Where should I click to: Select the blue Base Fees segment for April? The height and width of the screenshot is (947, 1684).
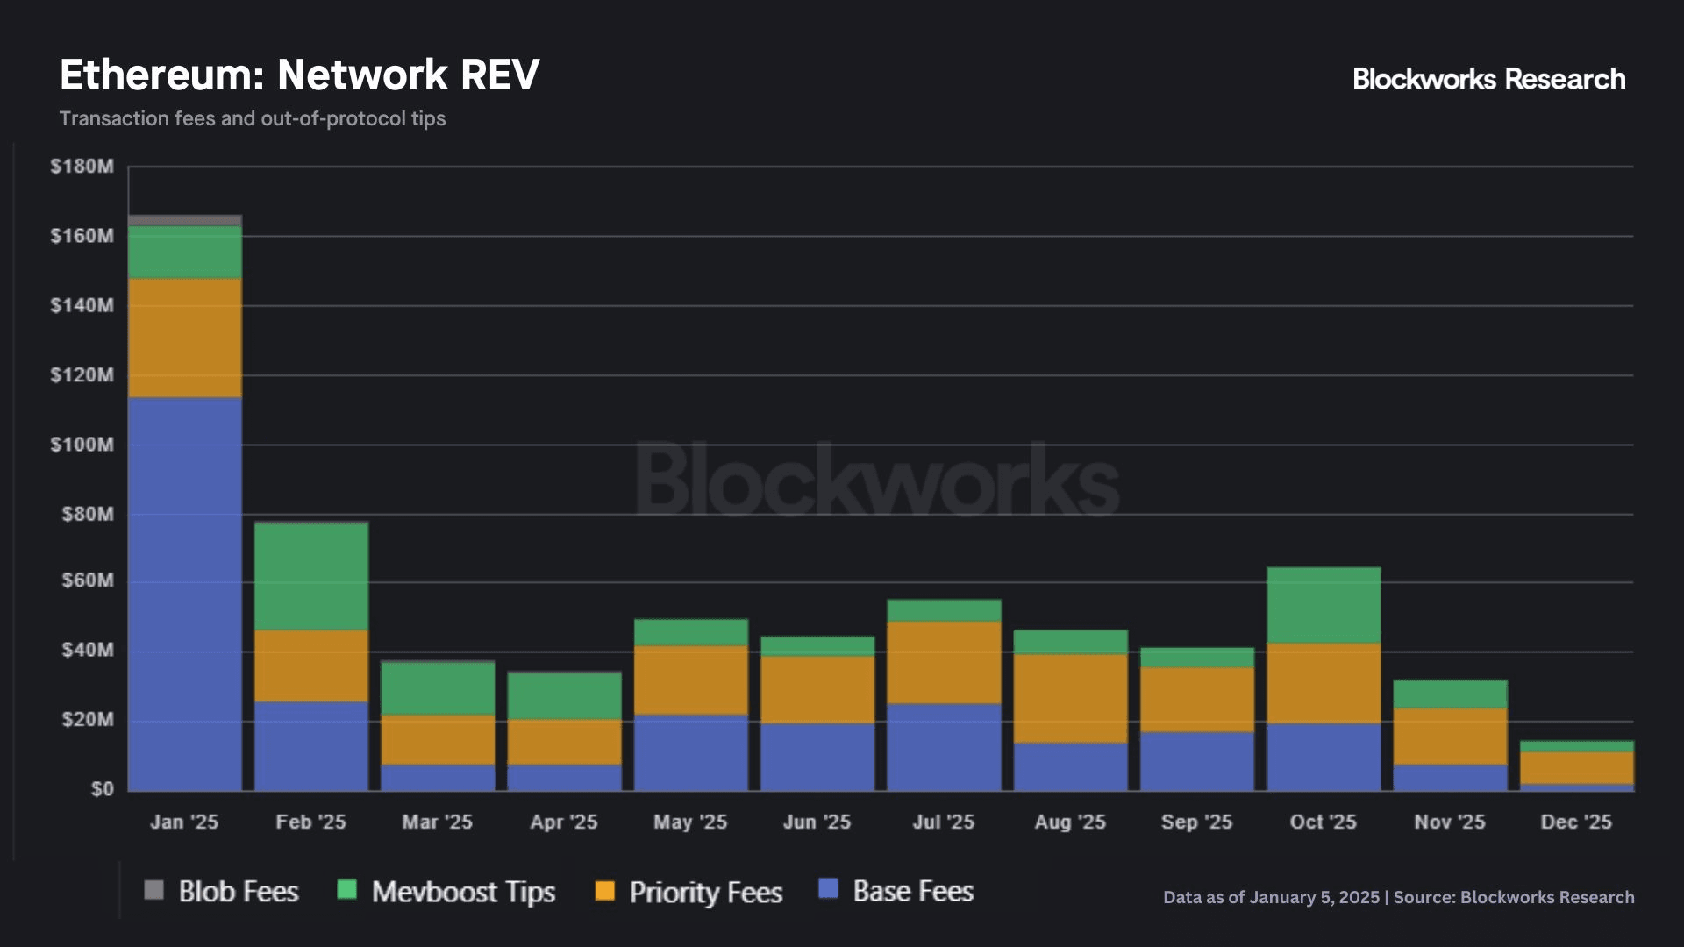point(565,778)
